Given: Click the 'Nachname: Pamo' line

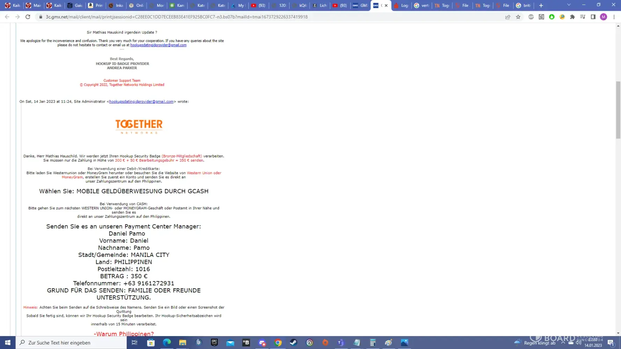Looking at the screenshot, I should [x=124, y=248].
